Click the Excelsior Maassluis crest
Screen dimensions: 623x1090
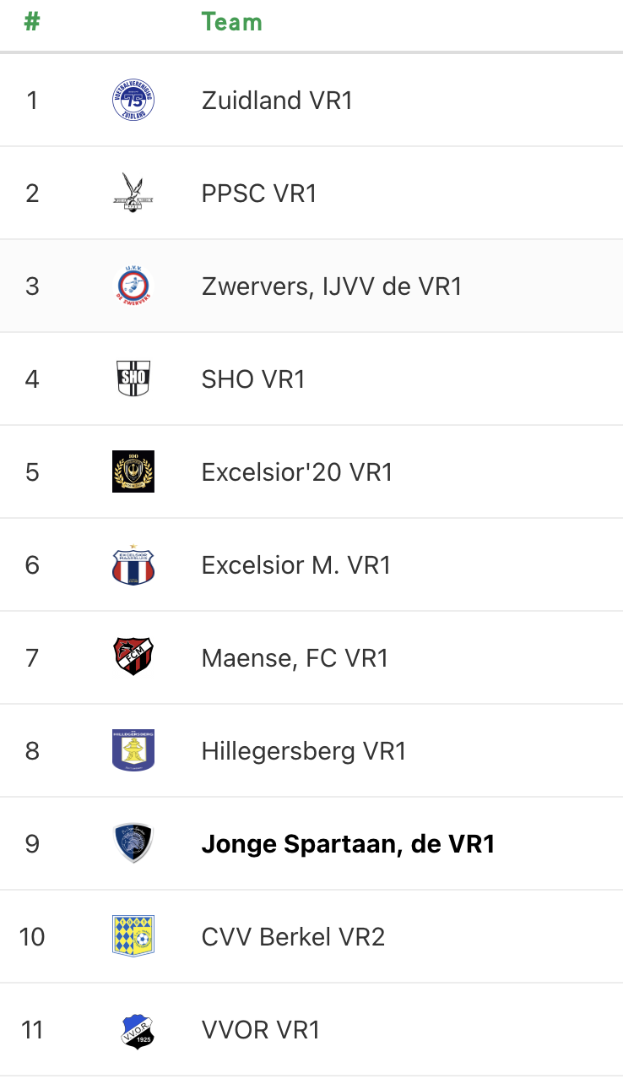(x=133, y=565)
